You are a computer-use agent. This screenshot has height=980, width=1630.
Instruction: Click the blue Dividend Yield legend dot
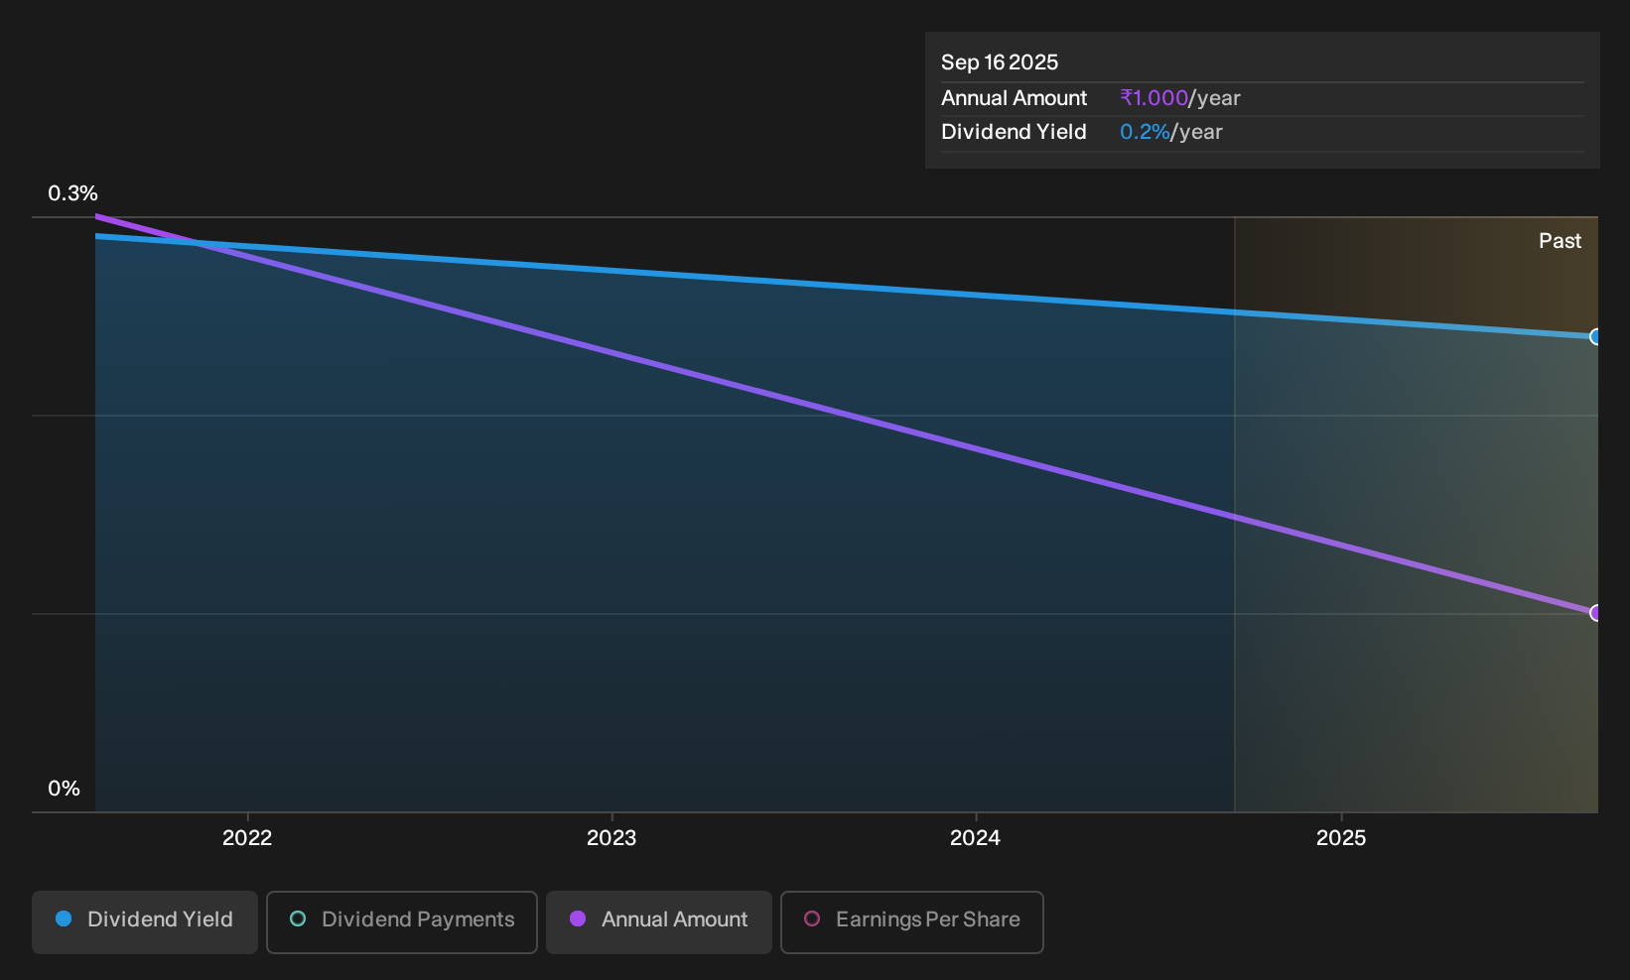point(64,919)
